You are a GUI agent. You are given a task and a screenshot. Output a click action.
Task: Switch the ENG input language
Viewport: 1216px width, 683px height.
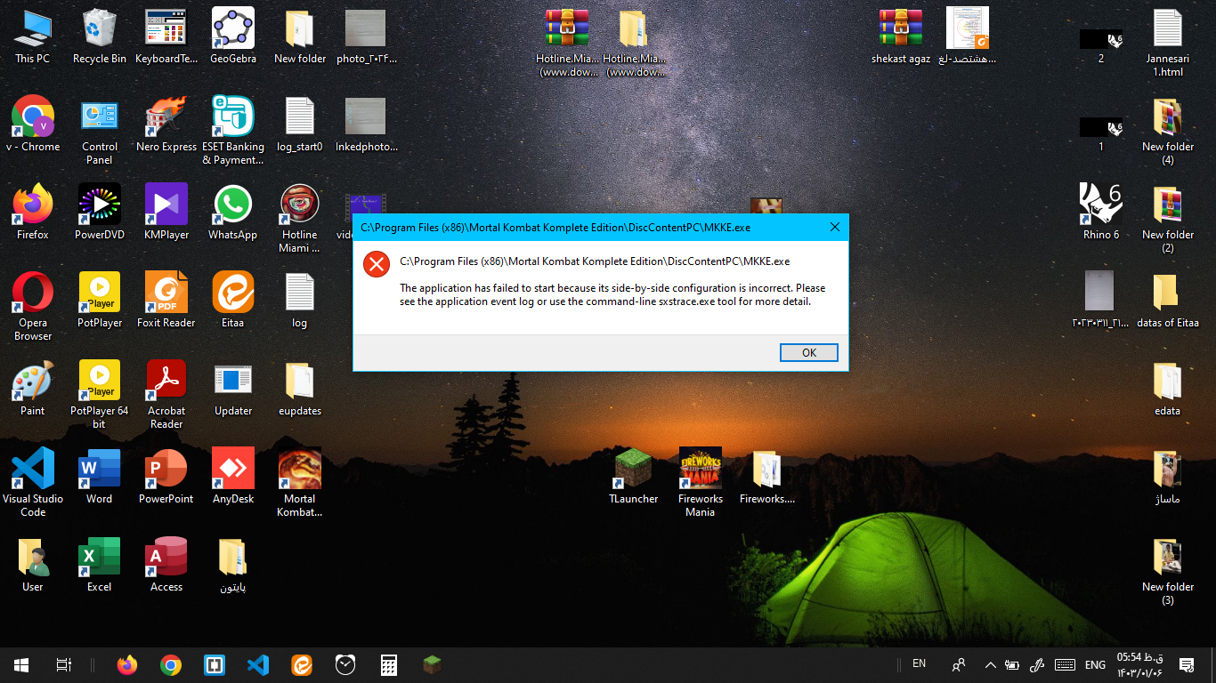(x=1095, y=665)
